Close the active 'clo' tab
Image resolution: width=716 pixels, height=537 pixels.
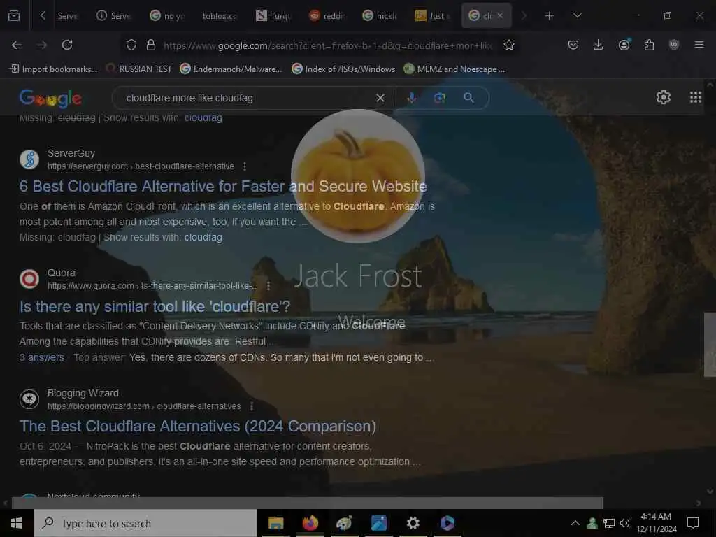point(500,15)
